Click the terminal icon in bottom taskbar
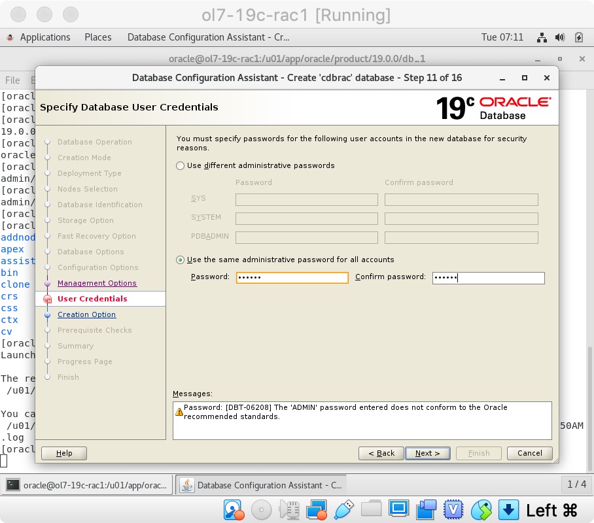This screenshot has width=594, height=523. point(13,484)
